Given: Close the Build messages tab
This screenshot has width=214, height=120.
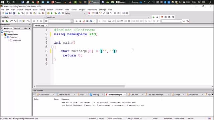Looking at the screenshot, I should point(125,95).
